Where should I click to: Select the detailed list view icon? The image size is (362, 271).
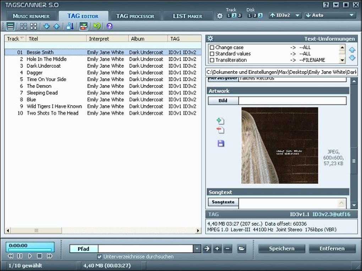click(10, 26)
